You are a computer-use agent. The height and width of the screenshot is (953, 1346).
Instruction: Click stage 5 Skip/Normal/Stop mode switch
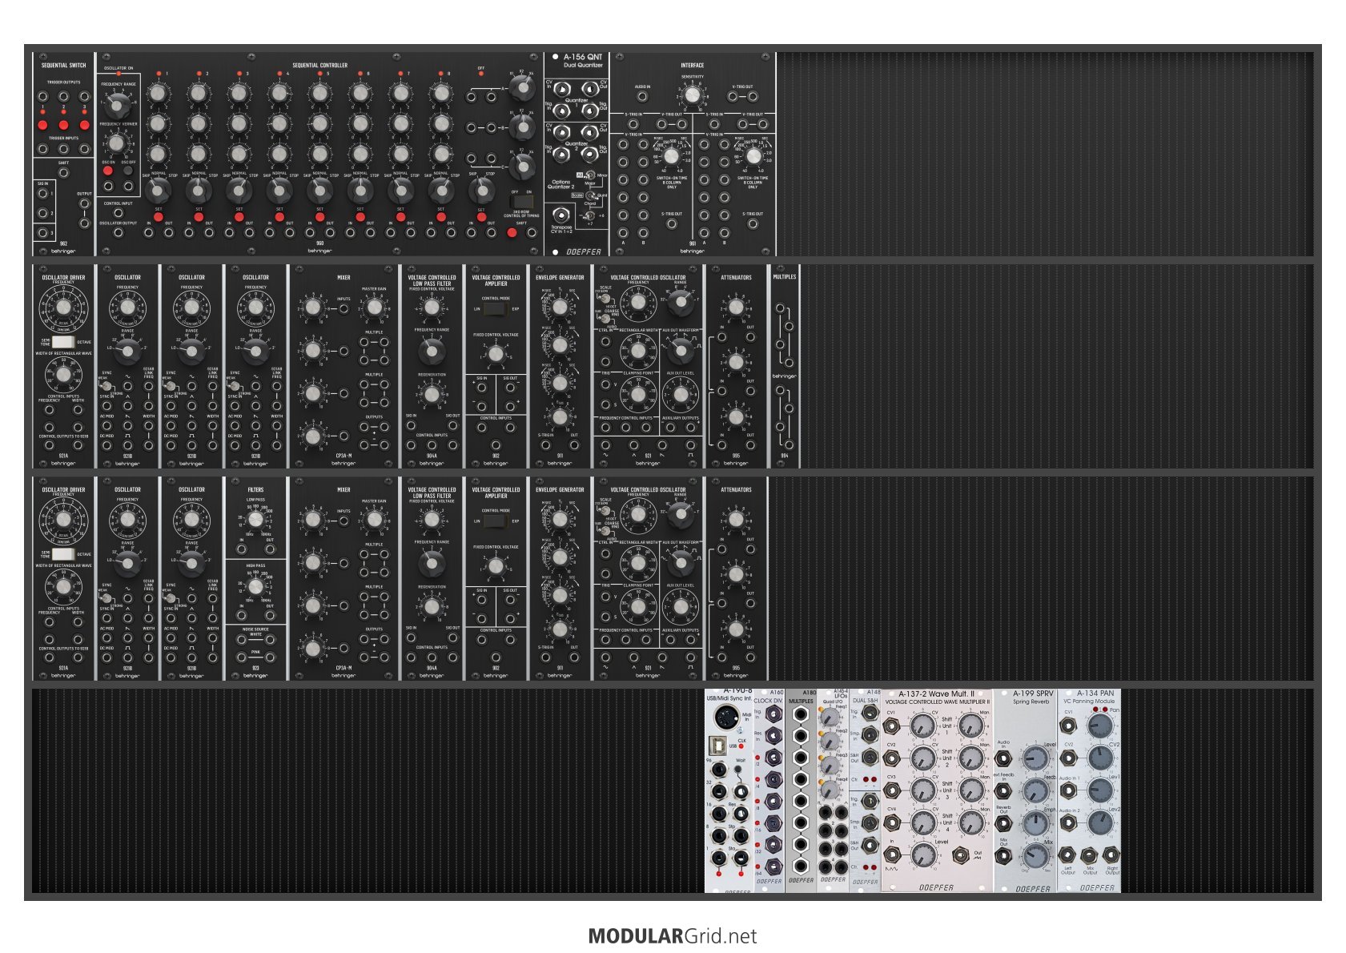tap(319, 190)
